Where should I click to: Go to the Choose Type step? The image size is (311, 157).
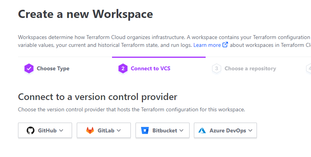(53, 69)
